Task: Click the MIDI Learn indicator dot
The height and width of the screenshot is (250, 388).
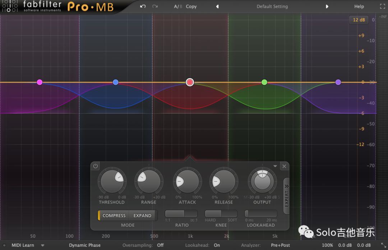Action: pyautogui.click(x=4, y=245)
